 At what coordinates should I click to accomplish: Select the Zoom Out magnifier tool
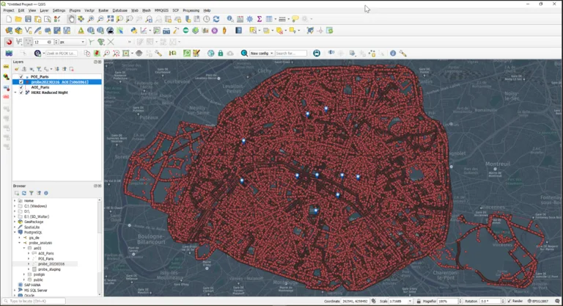(100, 19)
